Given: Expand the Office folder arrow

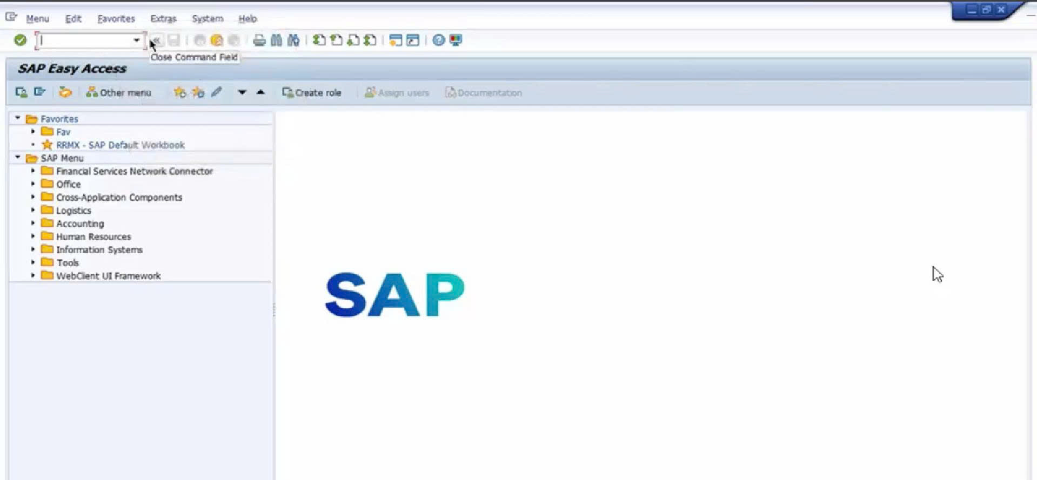Looking at the screenshot, I should (x=33, y=184).
